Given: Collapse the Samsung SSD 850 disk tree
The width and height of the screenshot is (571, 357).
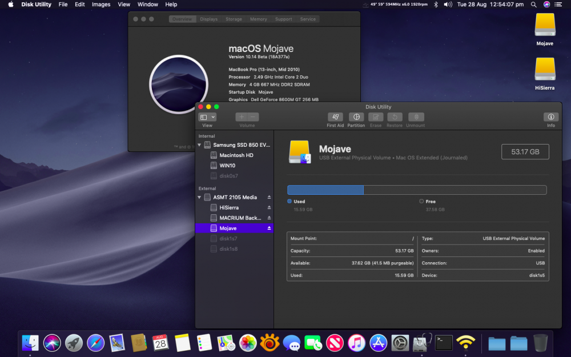Looking at the screenshot, I should pos(199,145).
